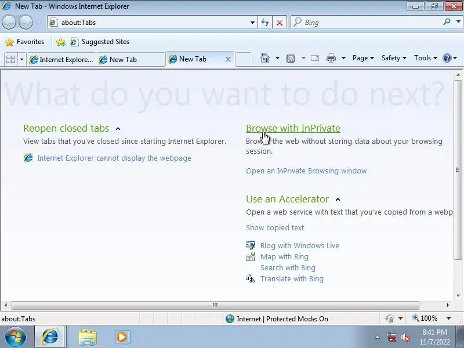
Task: Launch Windows Media Player from taskbar
Action: (122, 337)
